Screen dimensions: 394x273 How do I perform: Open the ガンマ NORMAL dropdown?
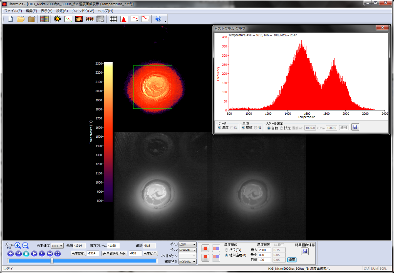[x=187, y=250]
